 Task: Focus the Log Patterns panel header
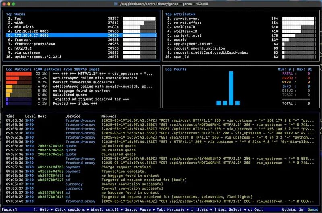[53, 69]
